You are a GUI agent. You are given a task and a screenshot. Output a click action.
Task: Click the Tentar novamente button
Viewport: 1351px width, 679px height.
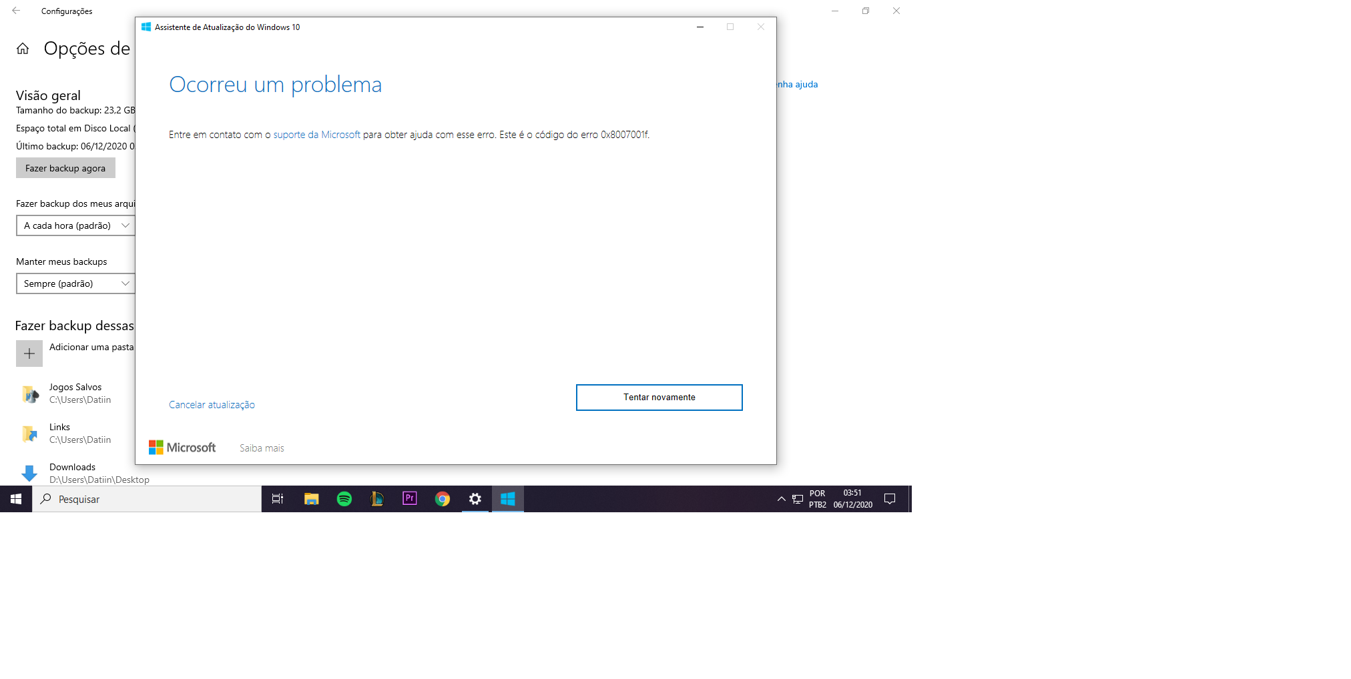coord(659,398)
